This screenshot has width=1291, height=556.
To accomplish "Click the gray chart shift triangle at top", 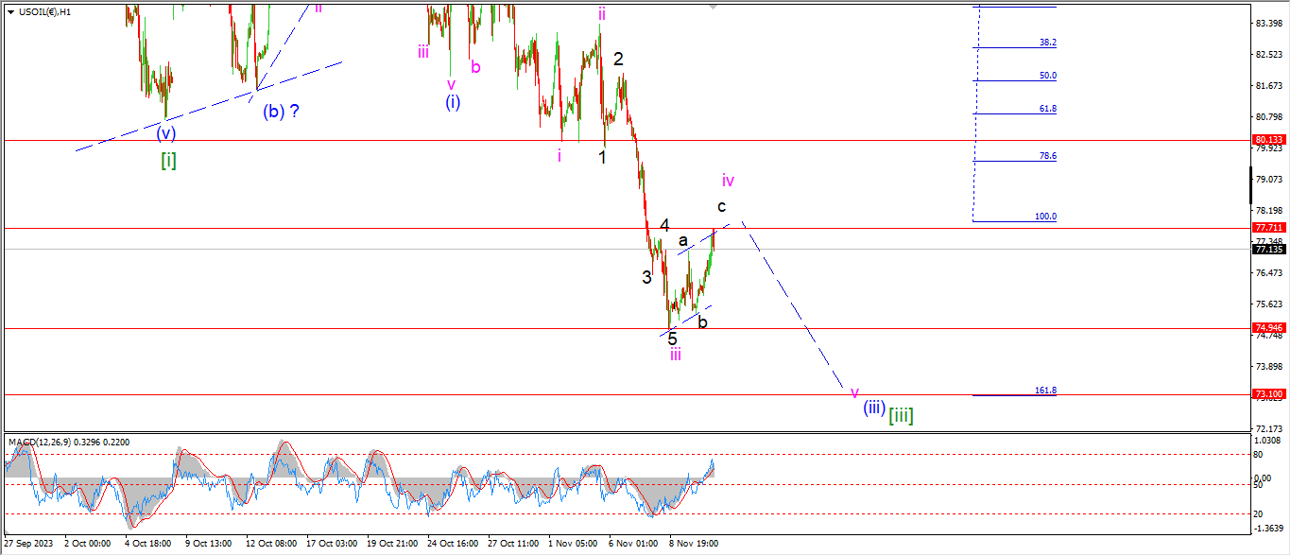I will pyautogui.click(x=714, y=7).
